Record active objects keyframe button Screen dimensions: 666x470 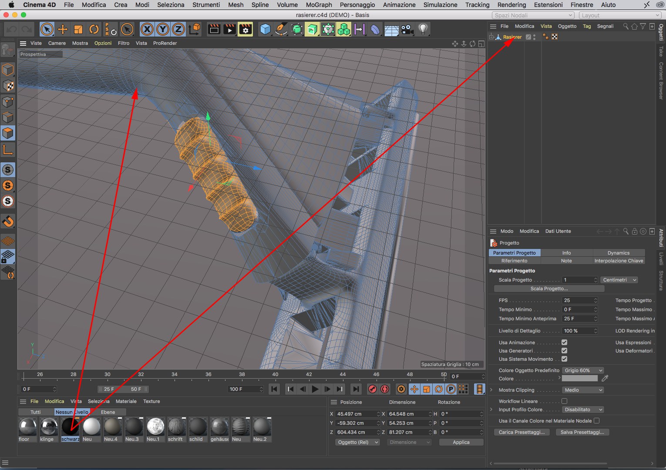tap(373, 389)
